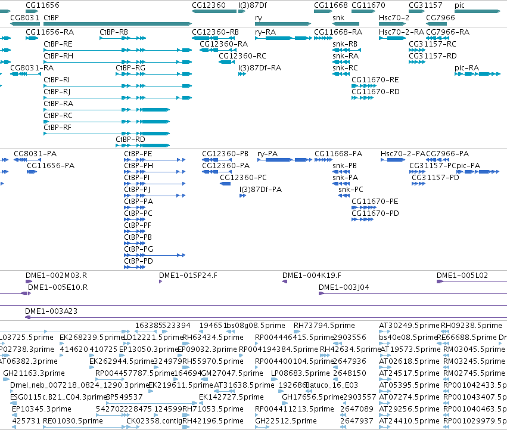Click transcript snk-RB

347,50
